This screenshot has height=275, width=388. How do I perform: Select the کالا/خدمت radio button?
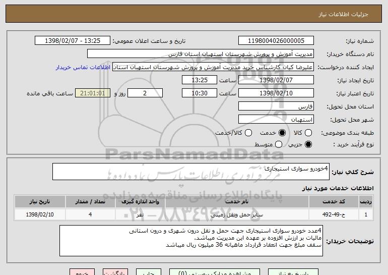(248, 133)
